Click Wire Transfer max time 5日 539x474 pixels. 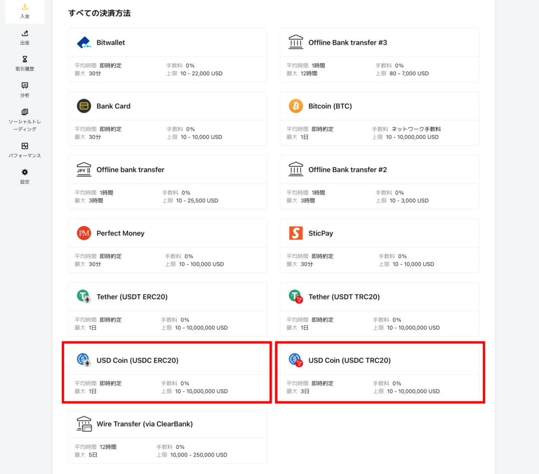93,455
